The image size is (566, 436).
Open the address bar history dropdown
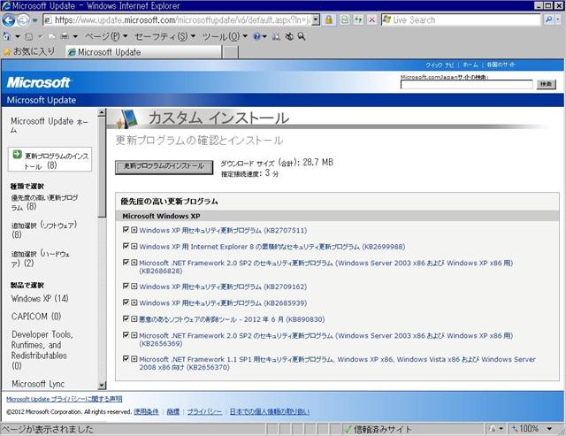pos(316,19)
